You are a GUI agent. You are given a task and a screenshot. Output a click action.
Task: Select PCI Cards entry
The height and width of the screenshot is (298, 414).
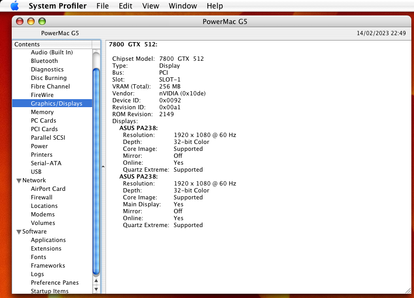tap(44, 129)
